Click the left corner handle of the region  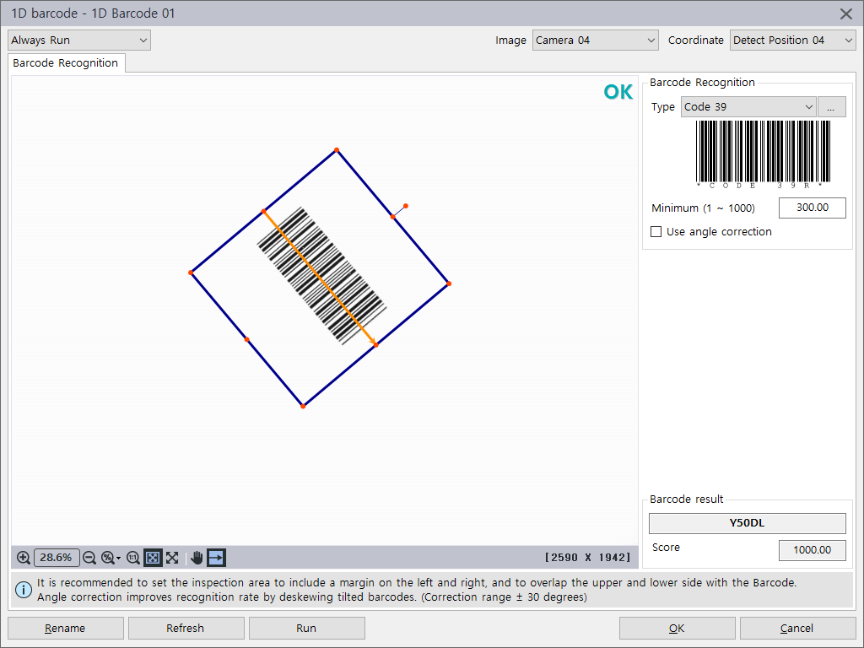point(191,273)
